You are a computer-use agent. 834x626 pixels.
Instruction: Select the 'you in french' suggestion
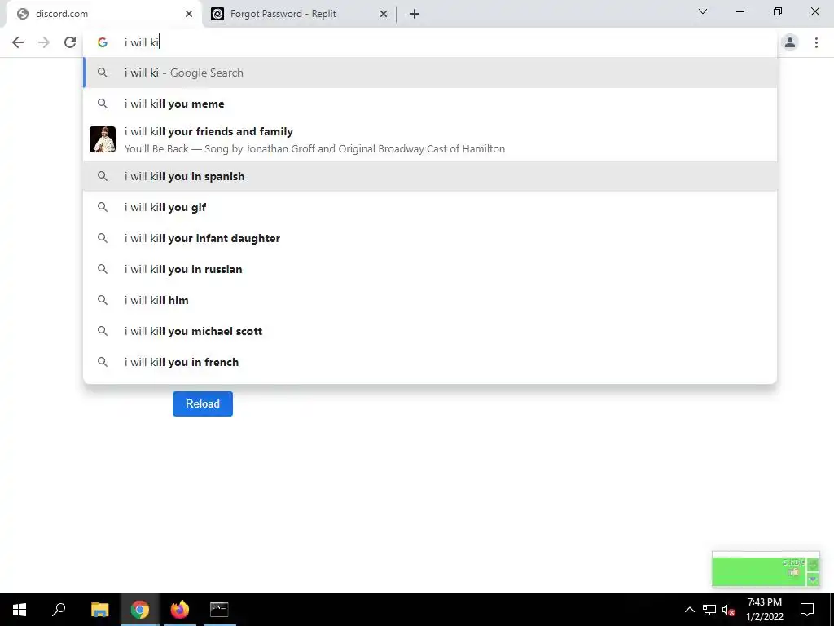[x=430, y=362]
